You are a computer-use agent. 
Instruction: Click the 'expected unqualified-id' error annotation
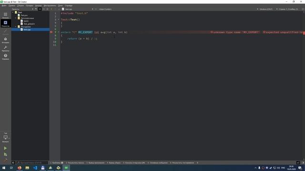pos(283,32)
